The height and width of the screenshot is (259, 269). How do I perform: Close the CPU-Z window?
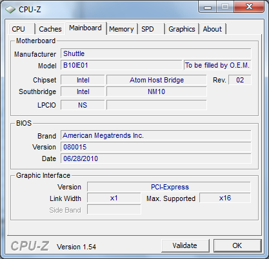(249, 7)
